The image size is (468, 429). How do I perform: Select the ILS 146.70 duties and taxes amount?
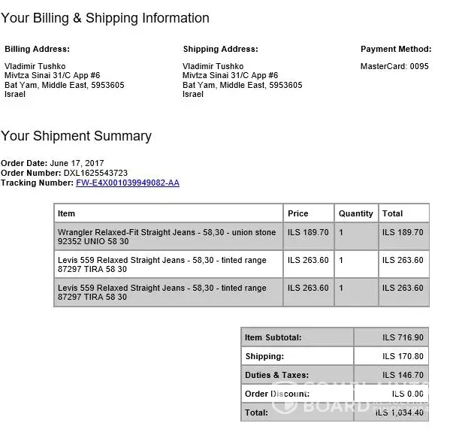[403, 375]
